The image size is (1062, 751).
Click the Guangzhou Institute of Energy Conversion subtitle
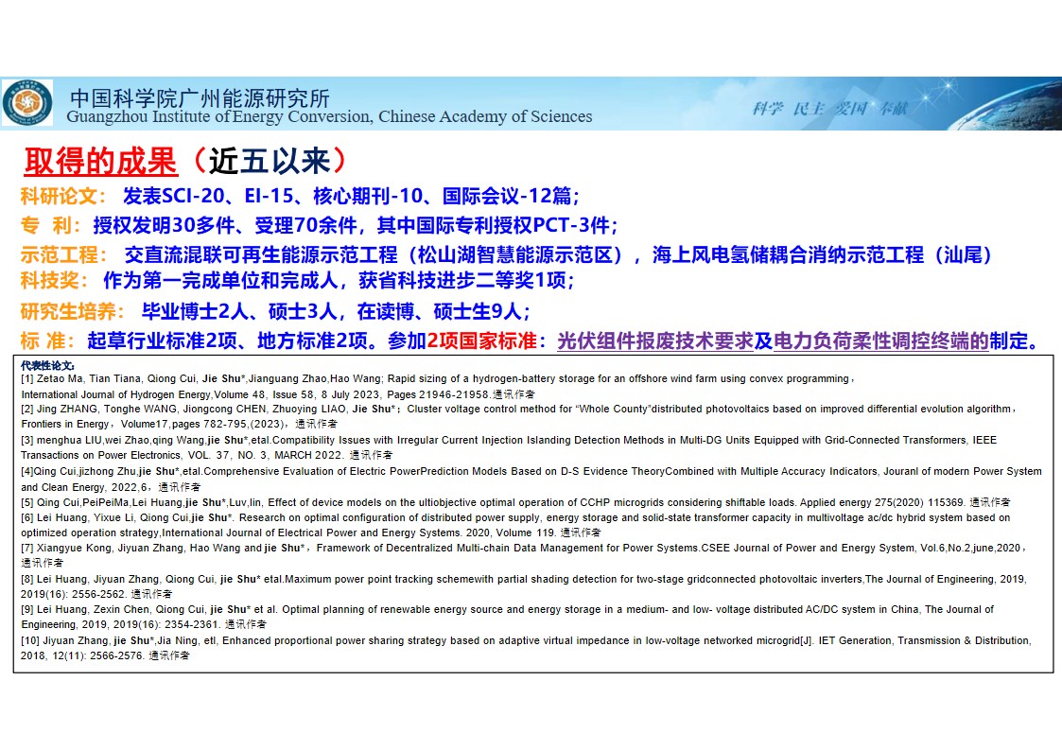point(329,117)
